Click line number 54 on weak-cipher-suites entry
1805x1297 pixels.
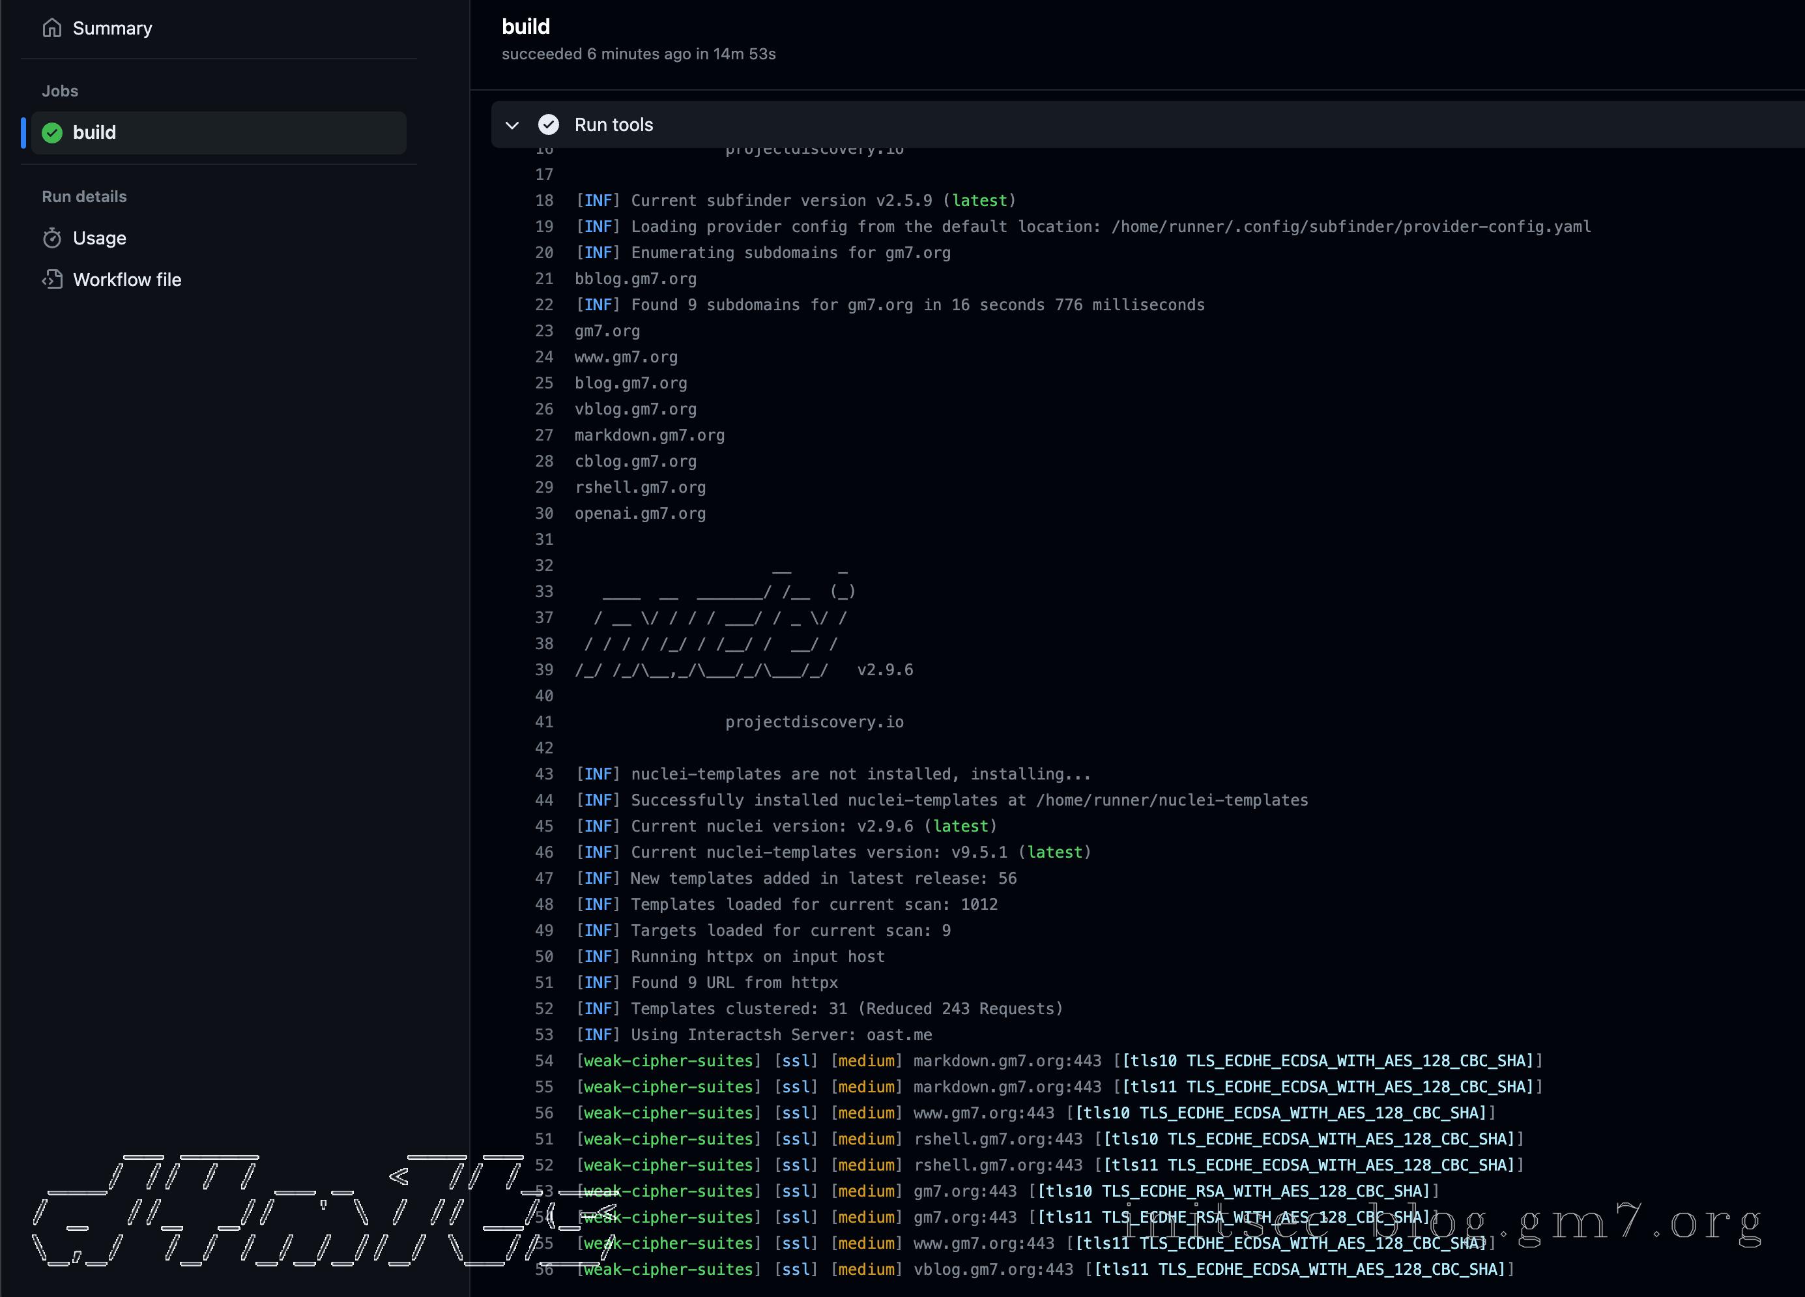(x=544, y=1060)
